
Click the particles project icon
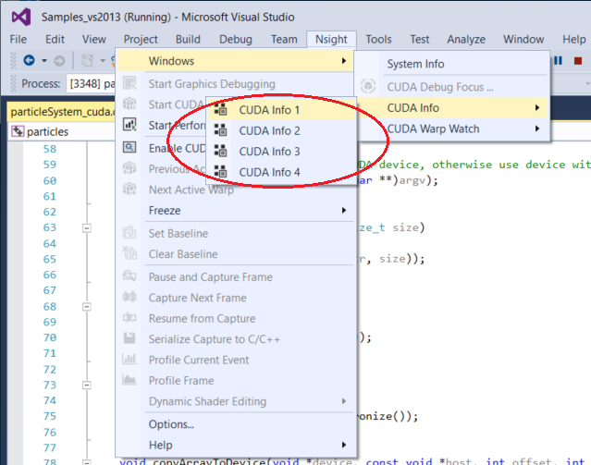(18, 131)
